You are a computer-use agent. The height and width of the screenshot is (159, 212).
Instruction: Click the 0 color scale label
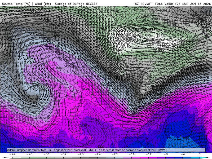pos(200,154)
